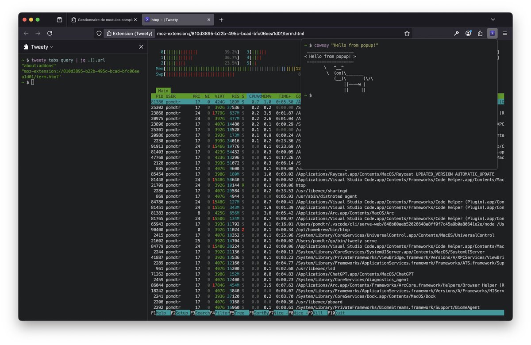Screen dimensions: 531x345
Task: Select the UniversalControl.app process row
Action: [x=327, y=235]
